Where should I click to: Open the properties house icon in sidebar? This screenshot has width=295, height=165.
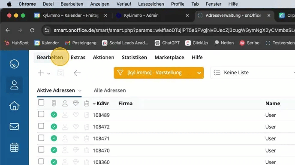point(14,106)
